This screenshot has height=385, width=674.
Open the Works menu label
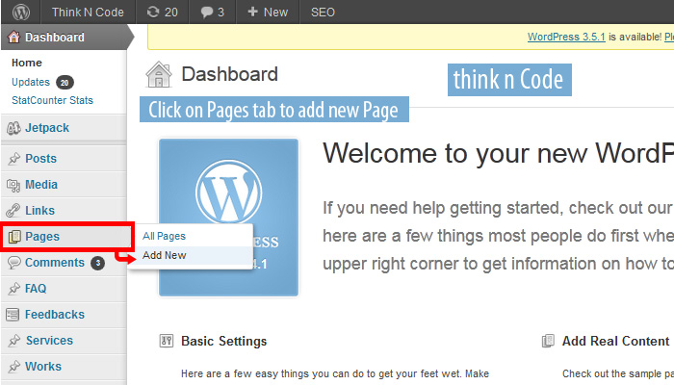[x=43, y=367]
